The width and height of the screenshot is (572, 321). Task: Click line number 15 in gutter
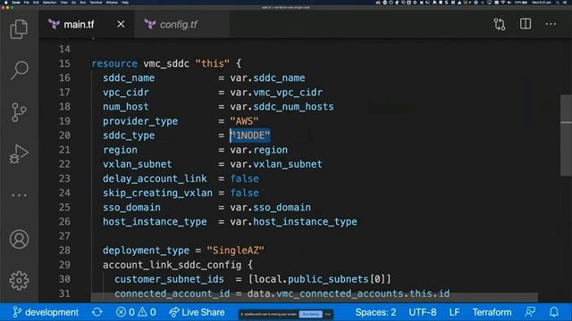tap(64, 63)
